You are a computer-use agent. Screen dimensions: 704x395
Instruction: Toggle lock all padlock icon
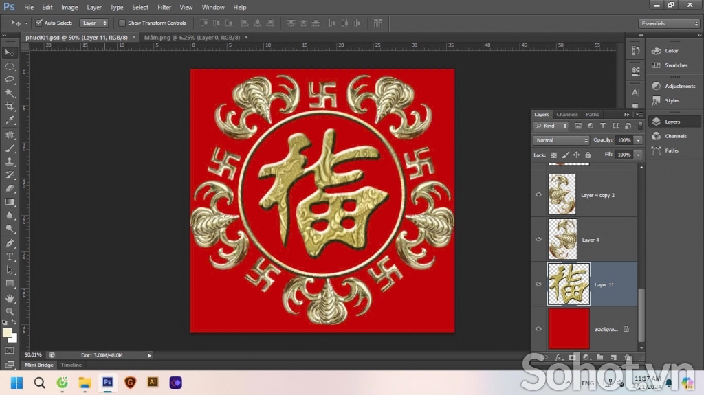point(588,155)
